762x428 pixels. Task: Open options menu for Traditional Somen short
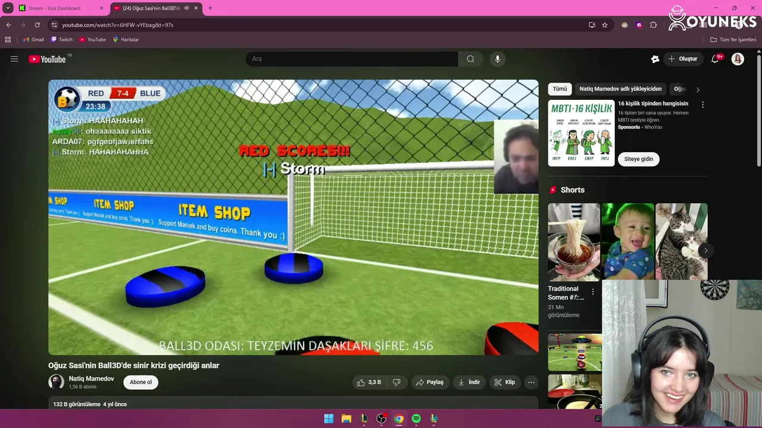tap(592, 292)
